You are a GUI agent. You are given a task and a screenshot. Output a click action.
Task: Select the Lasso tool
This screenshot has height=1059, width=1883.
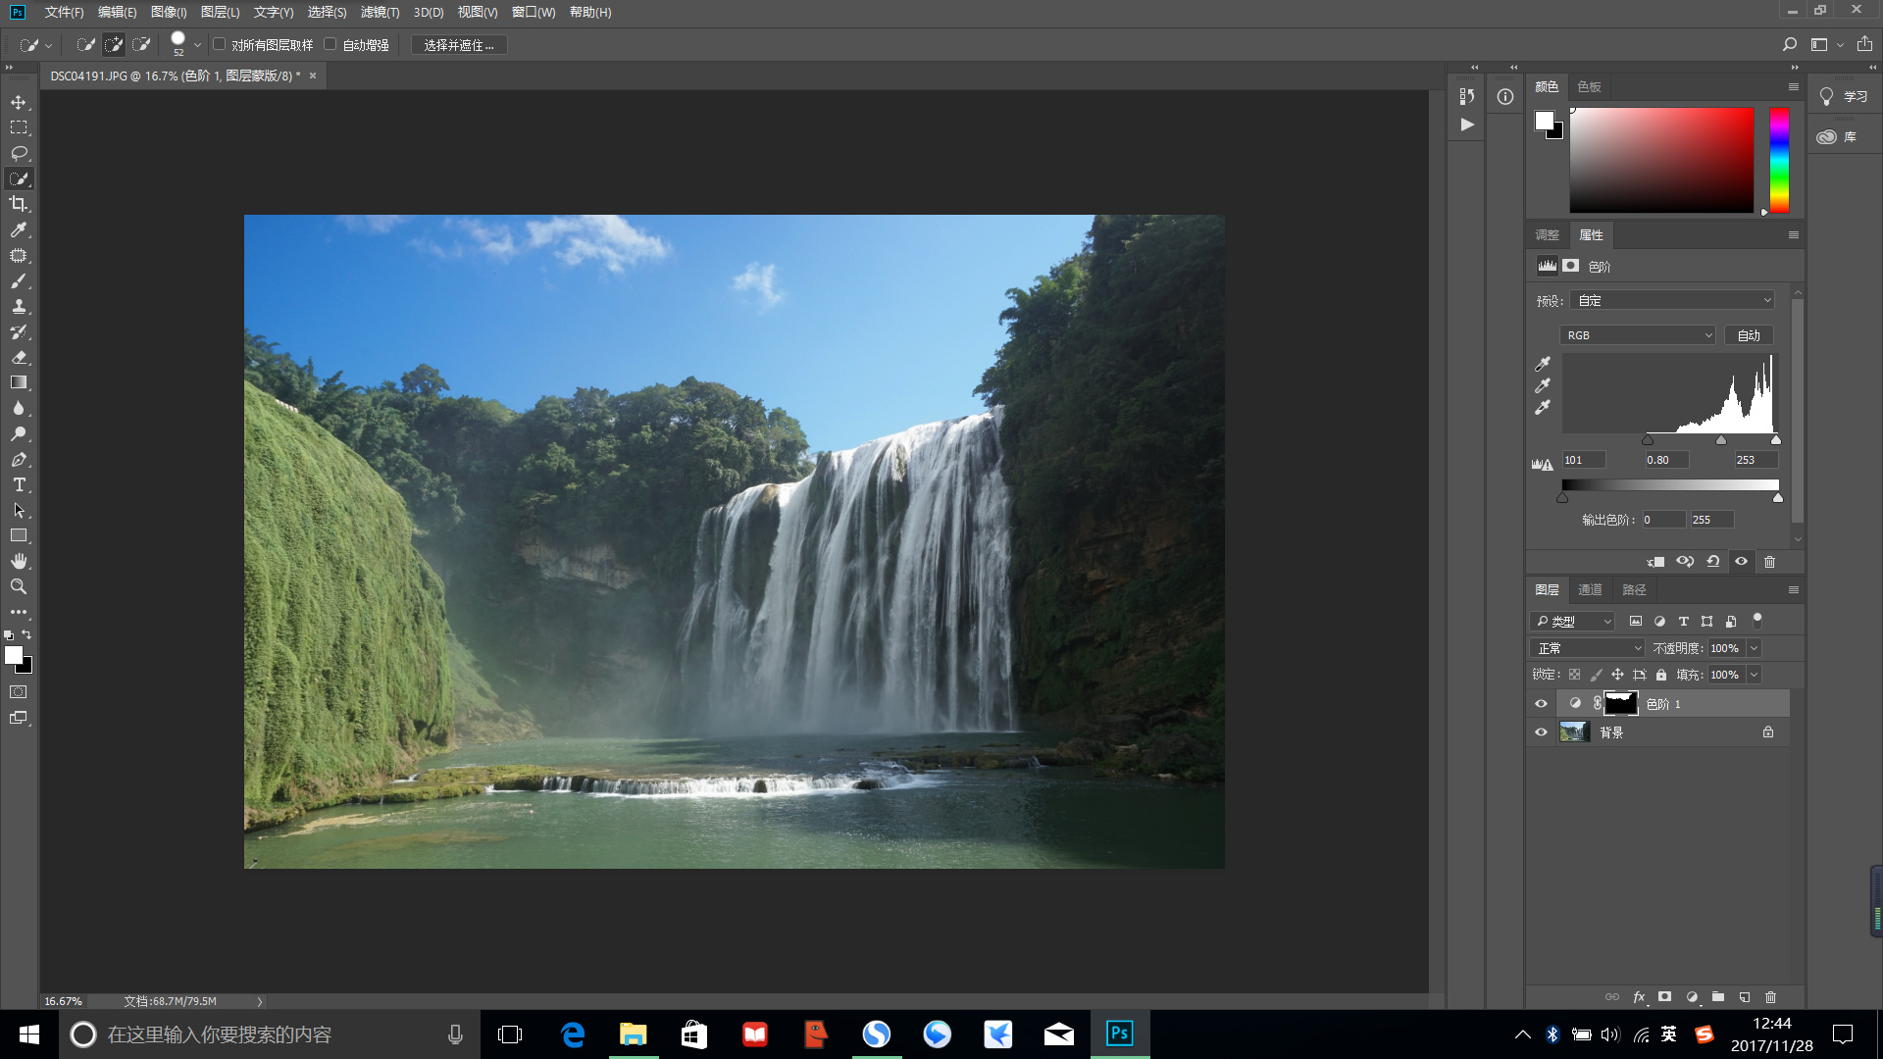click(x=19, y=153)
